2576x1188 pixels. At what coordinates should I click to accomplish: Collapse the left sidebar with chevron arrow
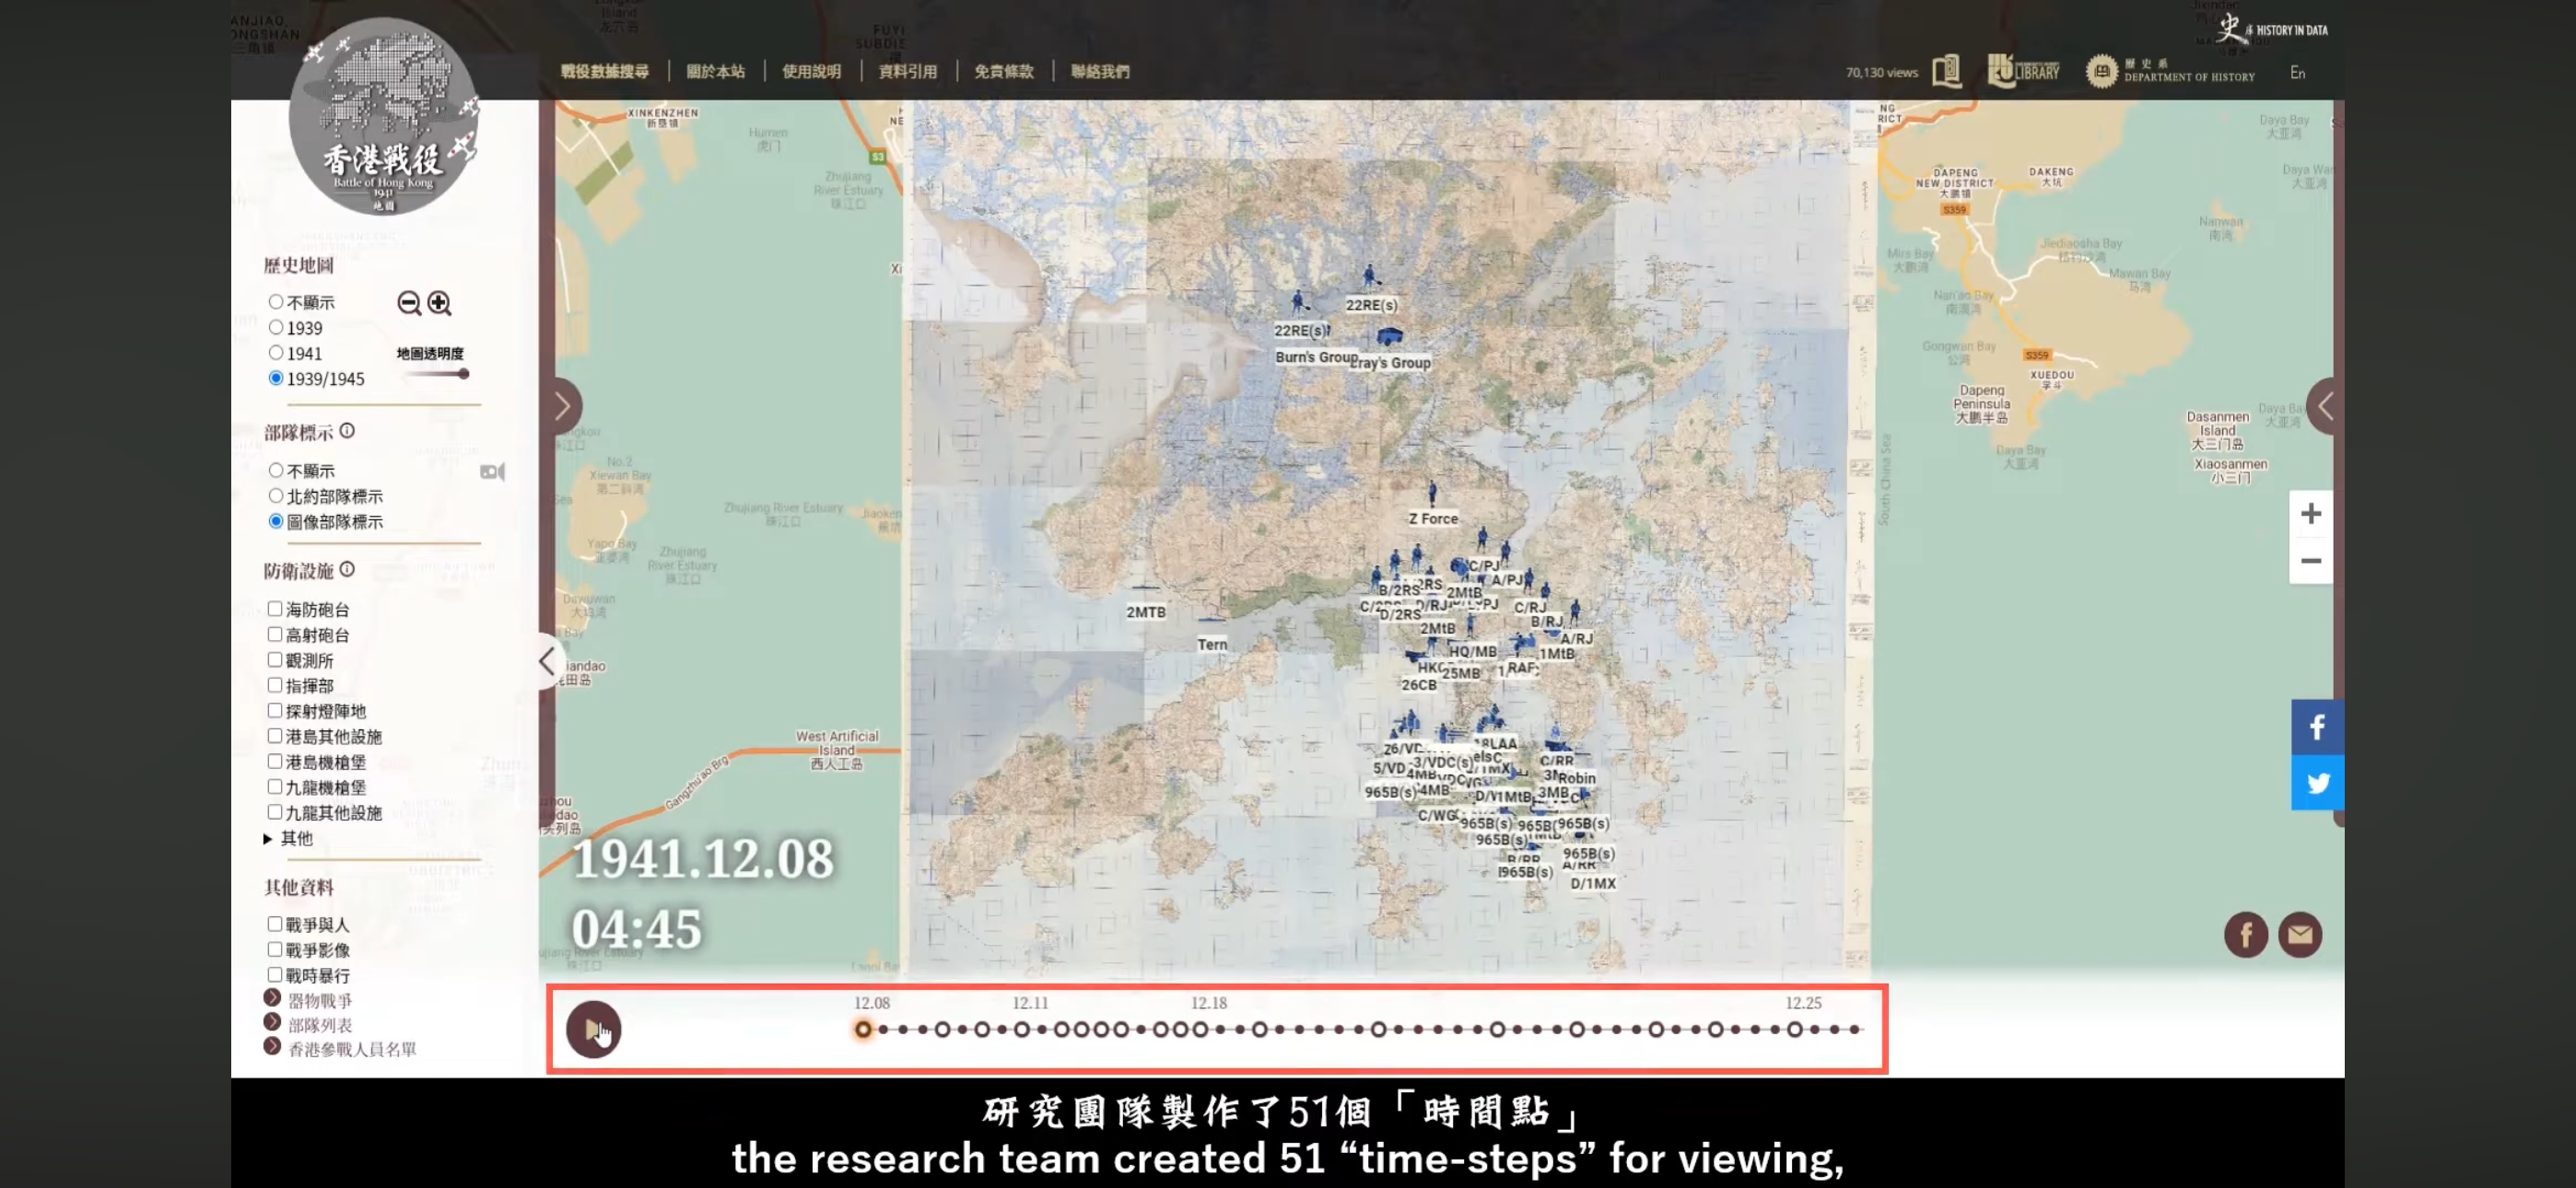point(546,661)
